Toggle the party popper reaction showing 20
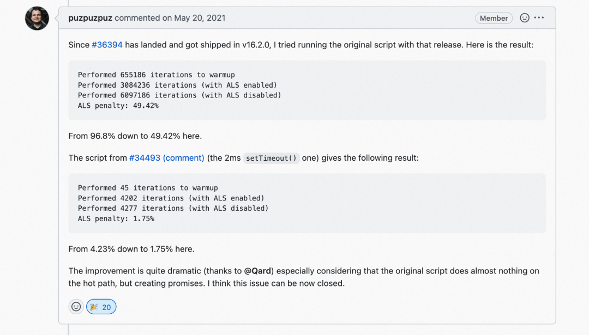This screenshot has width=589, height=335. (101, 307)
